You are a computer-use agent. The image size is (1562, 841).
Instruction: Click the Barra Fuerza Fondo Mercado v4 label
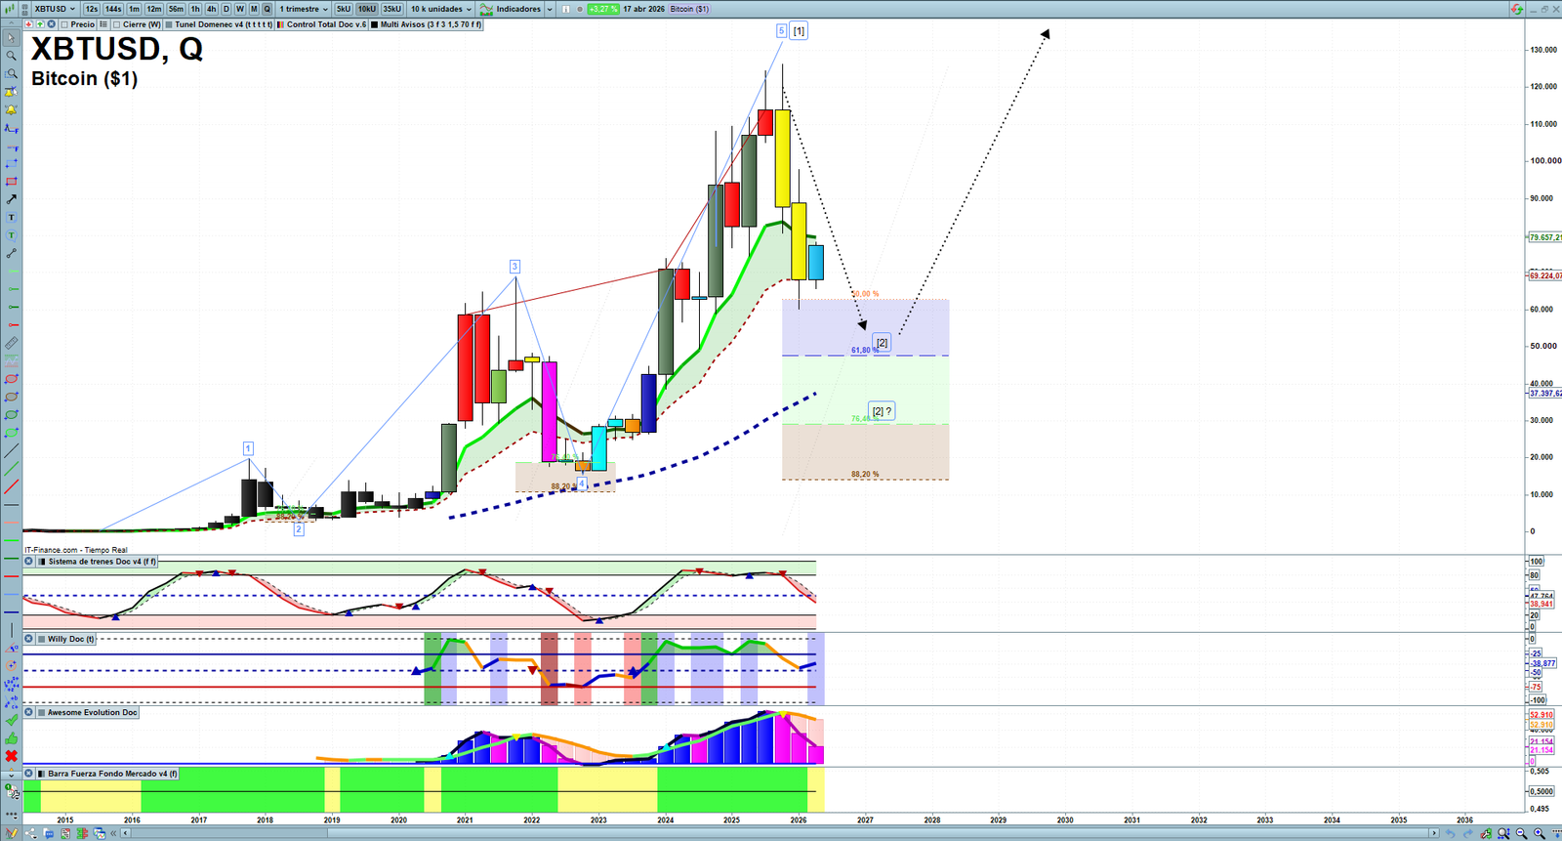pyautogui.click(x=113, y=774)
